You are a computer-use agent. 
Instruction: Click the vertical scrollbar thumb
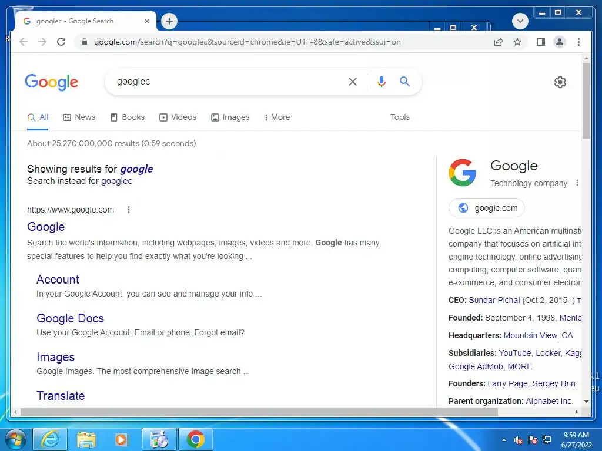click(586, 100)
